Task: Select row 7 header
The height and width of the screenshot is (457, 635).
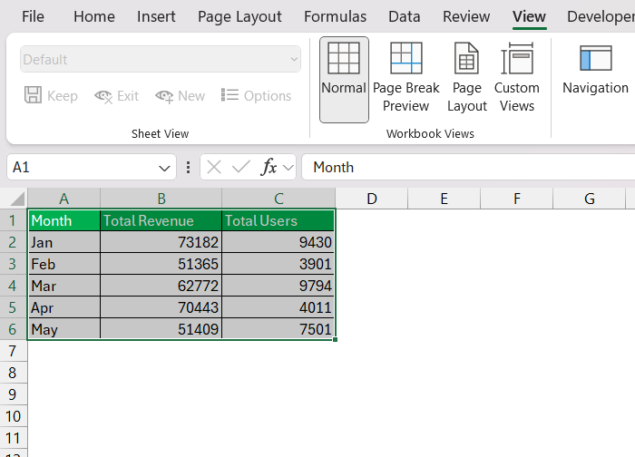Action: pyautogui.click(x=14, y=351)
